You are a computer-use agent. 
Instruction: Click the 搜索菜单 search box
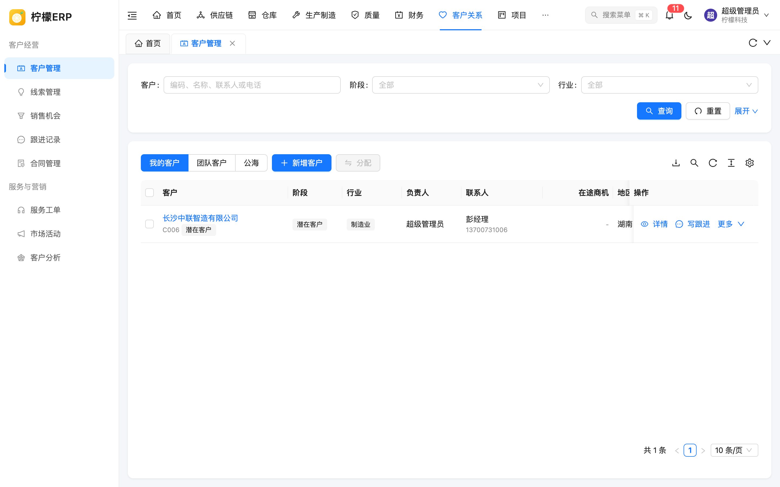click(621, 15)
